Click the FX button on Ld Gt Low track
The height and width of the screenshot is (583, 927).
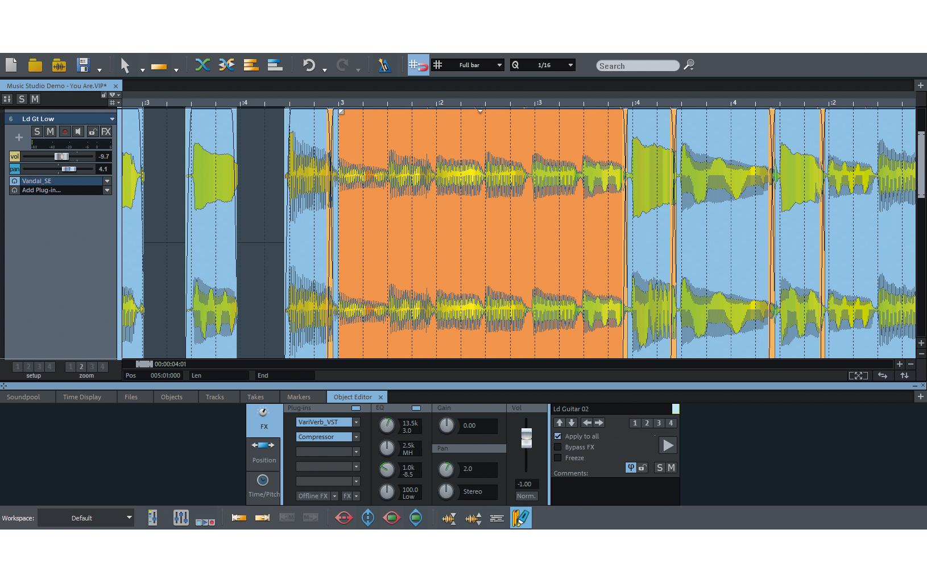coord(106,131)
